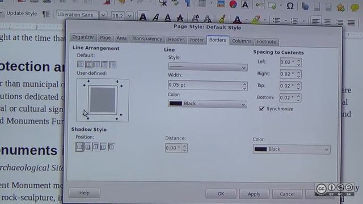Toggle the ordered numbering list icon
Viewport: 363px width, 204px height.
tap(294, 21)
